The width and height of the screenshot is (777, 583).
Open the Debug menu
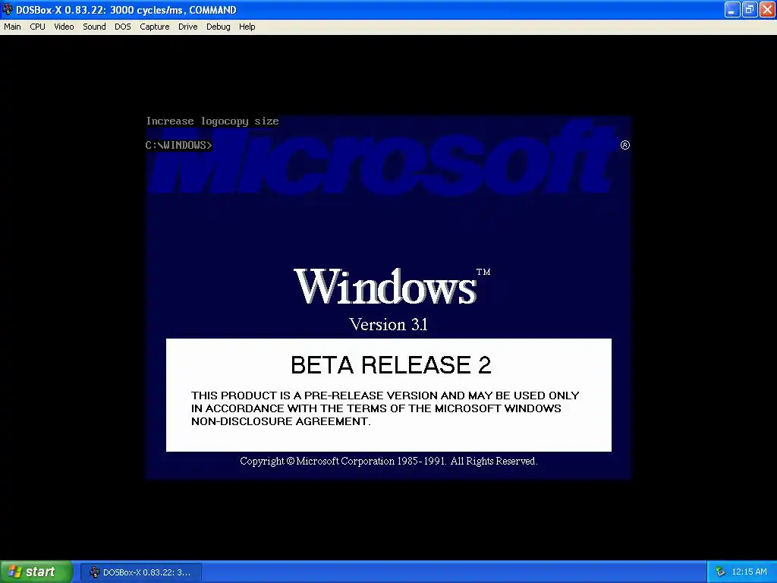click(218, 27)
